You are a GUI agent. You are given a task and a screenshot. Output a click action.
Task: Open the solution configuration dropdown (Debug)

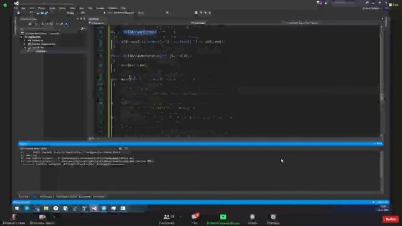(70, 13)
